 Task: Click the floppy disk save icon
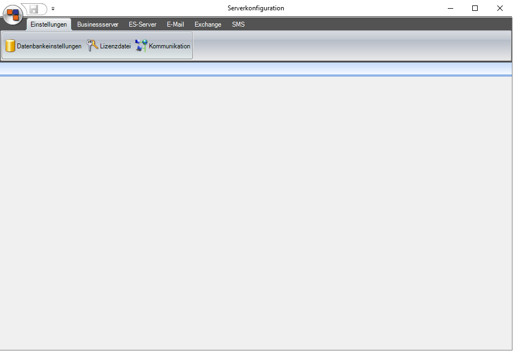point(34,9)
